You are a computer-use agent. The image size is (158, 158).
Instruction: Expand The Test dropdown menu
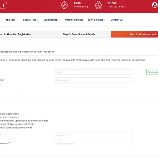tap(12, 20)
